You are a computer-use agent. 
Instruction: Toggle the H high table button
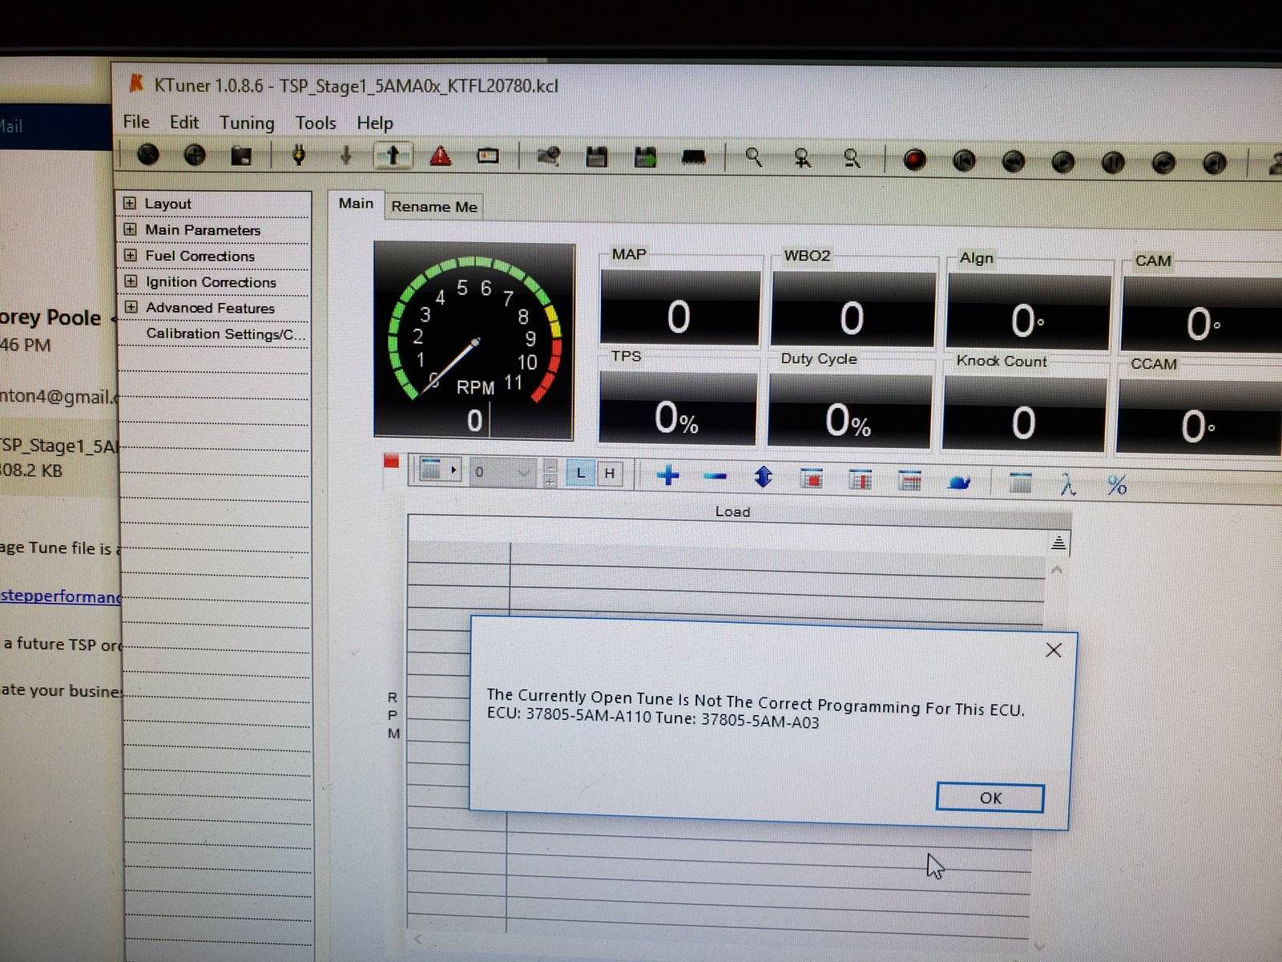[x=610, y=473]
